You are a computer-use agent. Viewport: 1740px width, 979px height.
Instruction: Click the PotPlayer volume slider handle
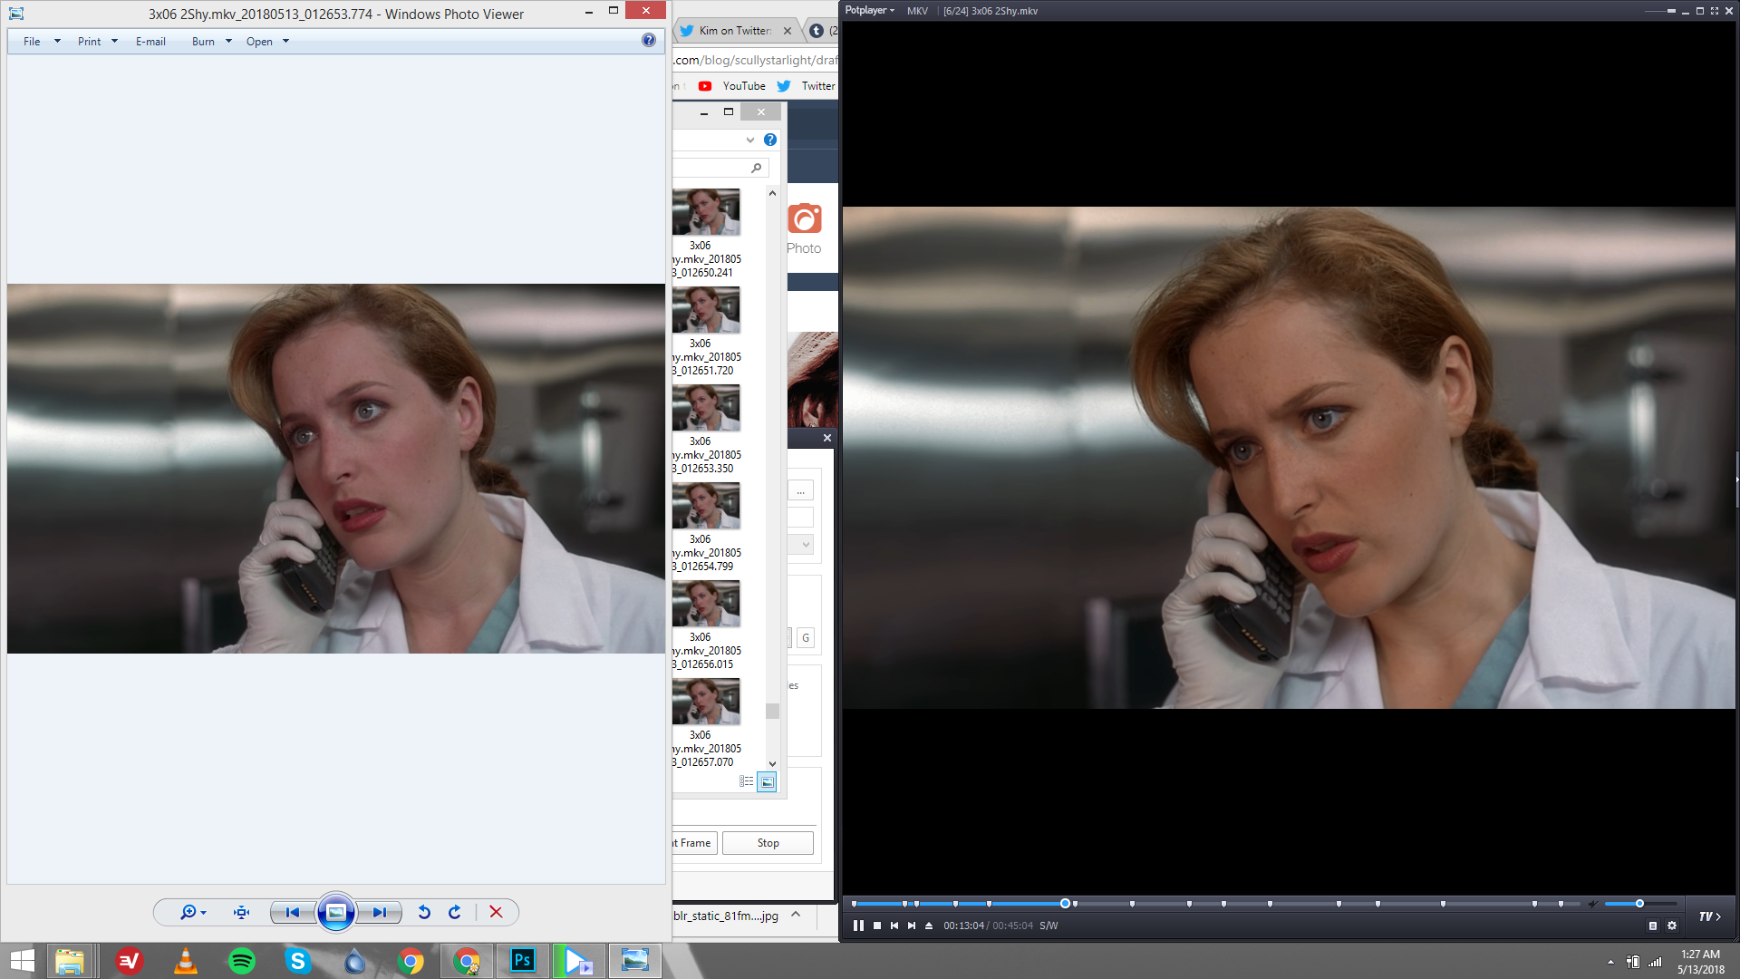pyautogui.click(x=1639, y=904)
